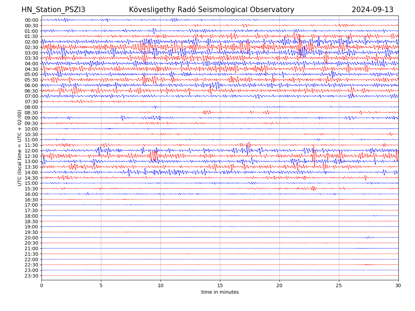The image size is (415, 311).
Task: Click the 23:30 row time label
Action: [x=31, y=276]
